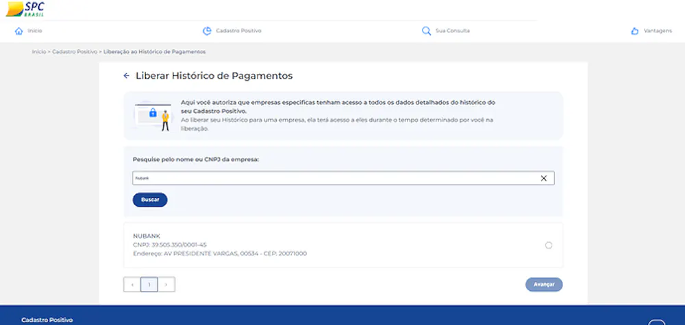685x325 pixels.
Task: Click the Início breadcrumb link
Action: tap(38, 52)
